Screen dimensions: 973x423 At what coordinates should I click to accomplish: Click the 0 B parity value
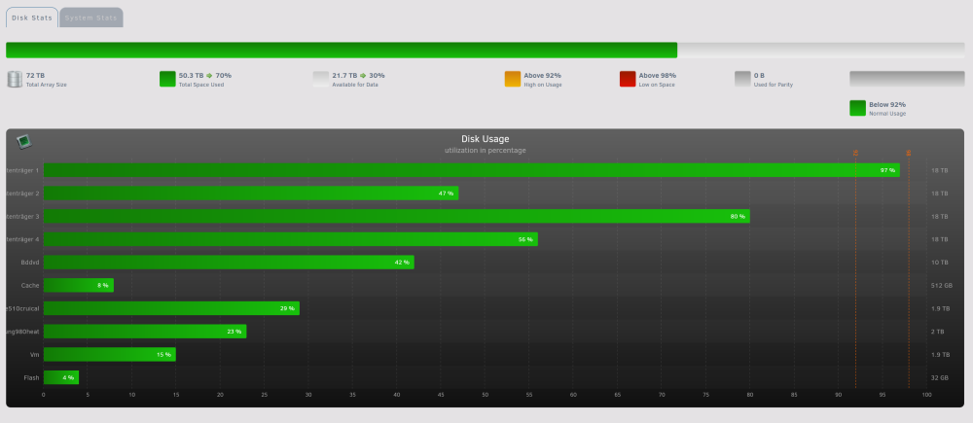(x=759, y=76)
